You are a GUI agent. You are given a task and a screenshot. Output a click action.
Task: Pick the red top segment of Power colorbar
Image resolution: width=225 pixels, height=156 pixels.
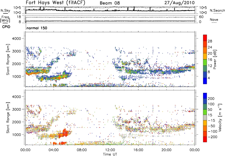click(x=205, y=38)
